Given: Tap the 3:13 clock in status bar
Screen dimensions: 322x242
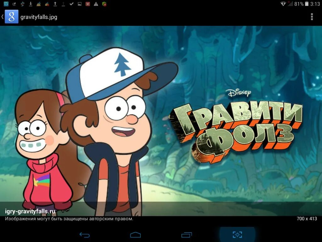Looking at the screenshot, I should (x=315, y=4).
